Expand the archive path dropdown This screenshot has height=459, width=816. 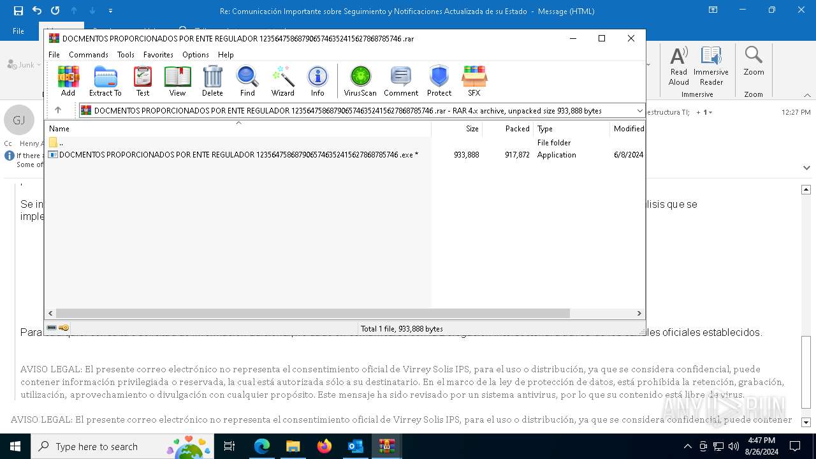[639, 111]
